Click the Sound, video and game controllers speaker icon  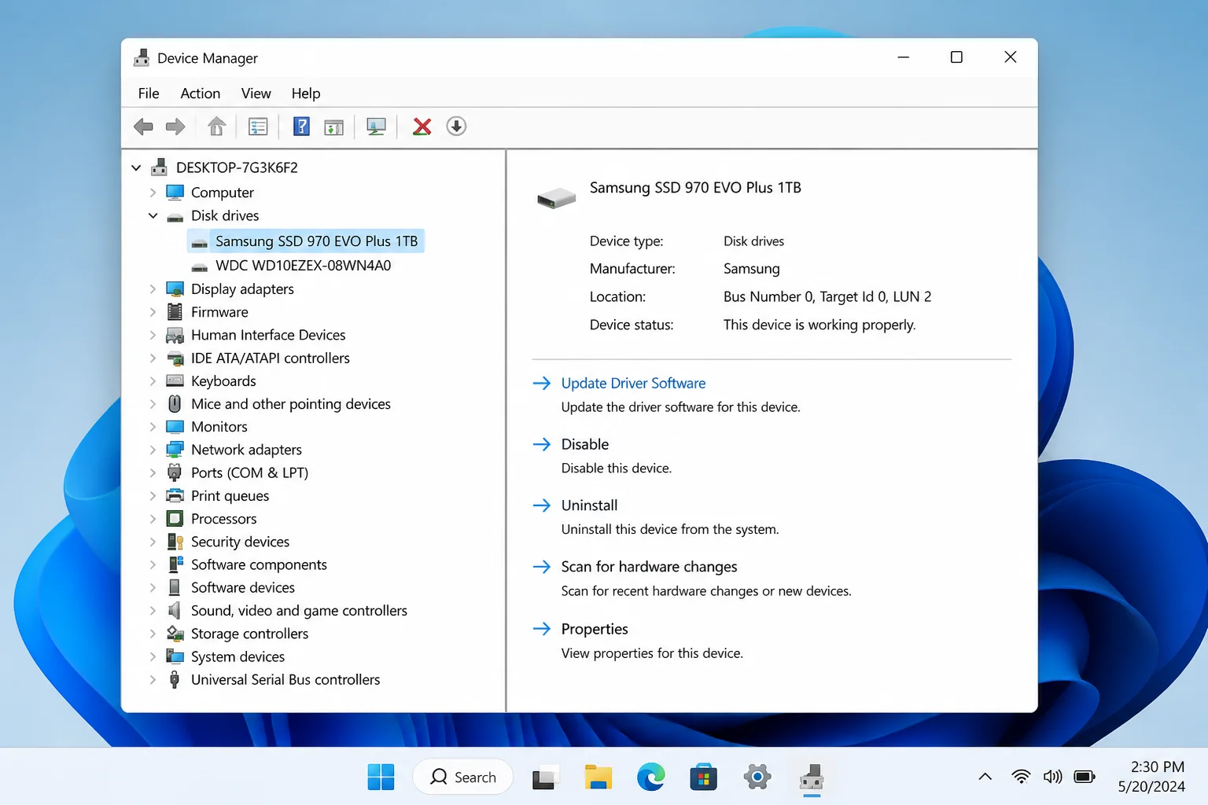[x=175, y=611]
